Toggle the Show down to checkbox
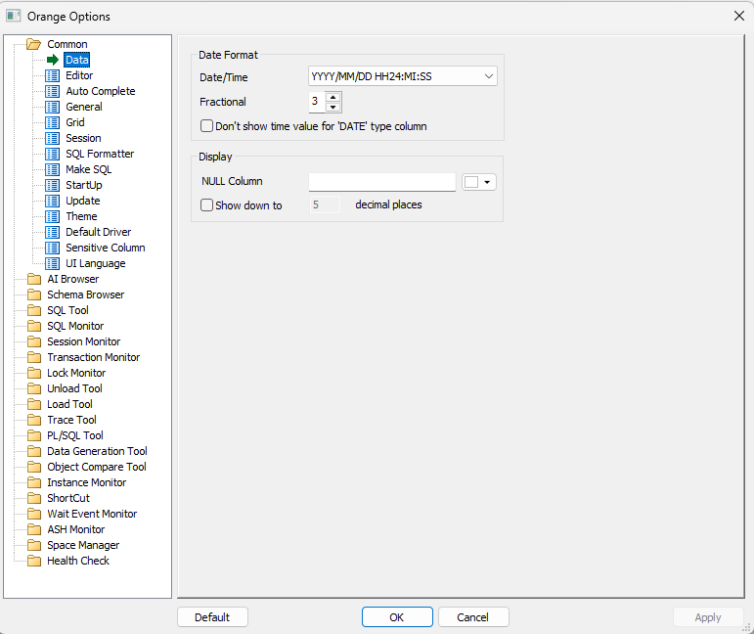 206,204
